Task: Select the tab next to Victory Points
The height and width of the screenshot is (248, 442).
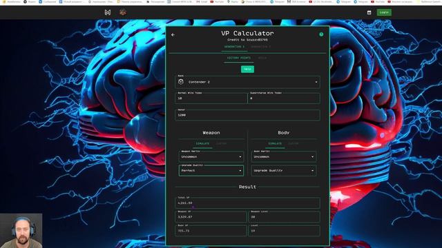Action: pyautogui.click(x=262, y=58)
